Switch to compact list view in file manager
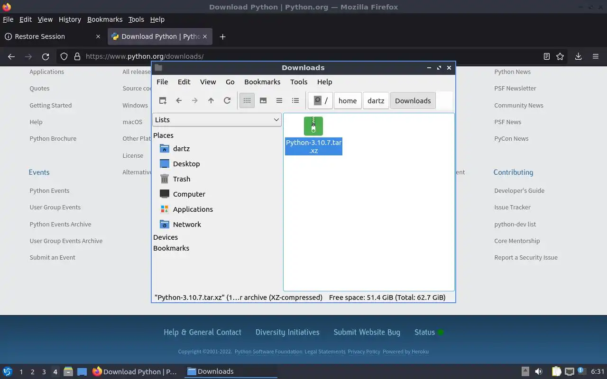607x379 pixels. 279,100
